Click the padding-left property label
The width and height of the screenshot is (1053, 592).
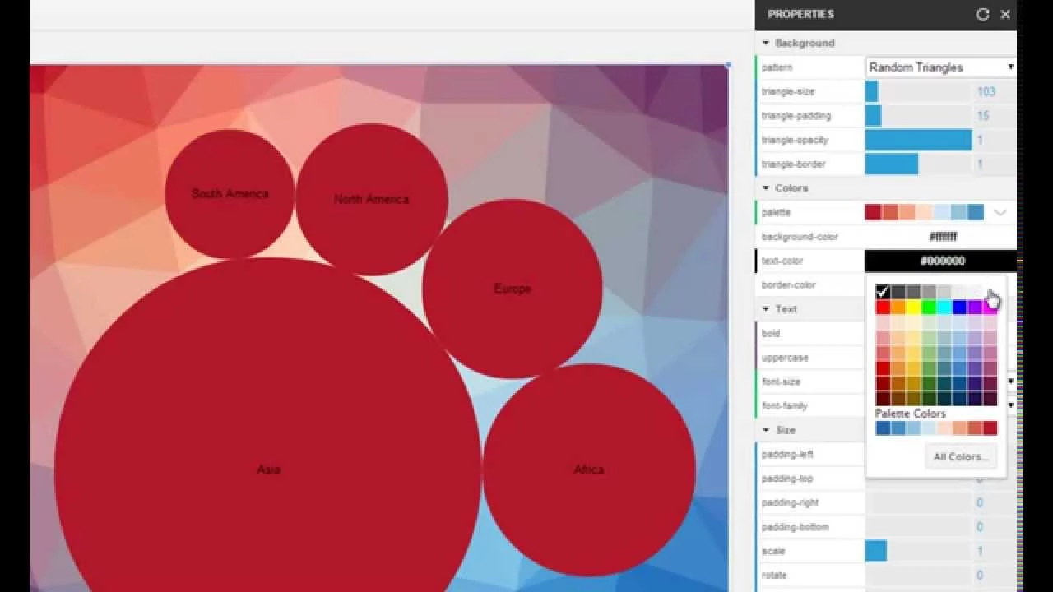point(787,454)
